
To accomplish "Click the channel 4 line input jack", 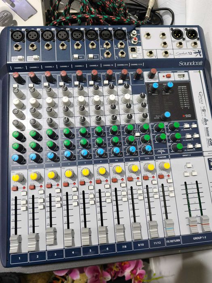I will point(63,47).
